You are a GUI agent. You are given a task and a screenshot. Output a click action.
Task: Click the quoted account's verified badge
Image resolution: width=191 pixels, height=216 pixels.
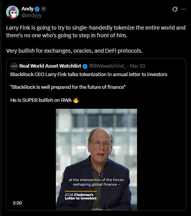click(85, 66)
